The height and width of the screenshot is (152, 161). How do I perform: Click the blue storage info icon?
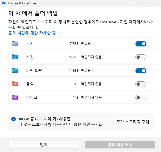click(x=13, y=119)
